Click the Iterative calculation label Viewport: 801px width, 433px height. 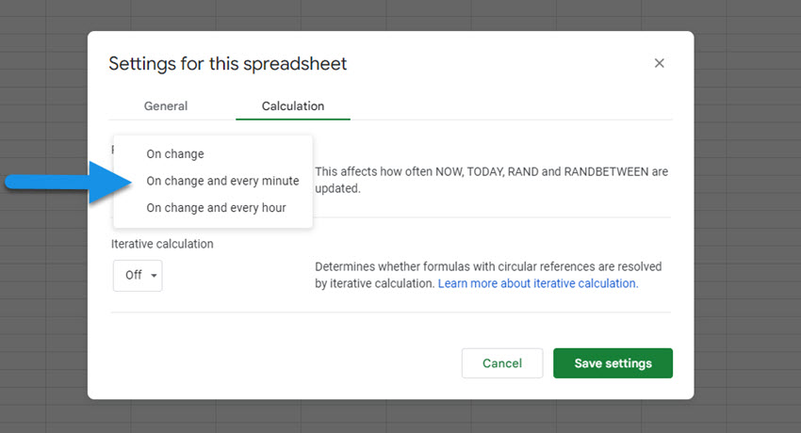162,244
